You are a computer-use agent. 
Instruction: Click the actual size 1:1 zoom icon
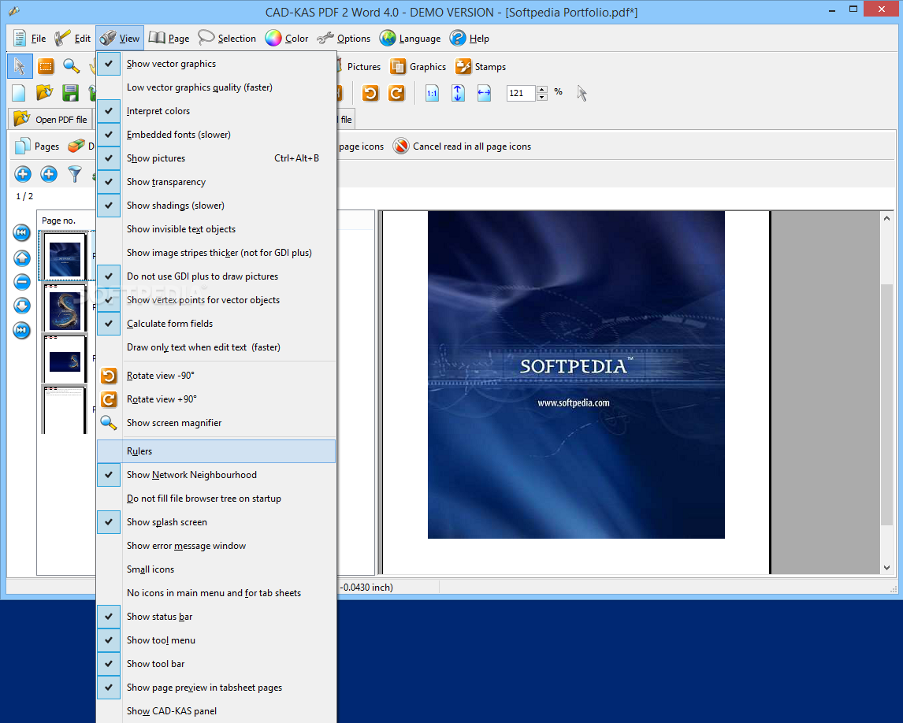pyautogui.click(x=432, y=94)
